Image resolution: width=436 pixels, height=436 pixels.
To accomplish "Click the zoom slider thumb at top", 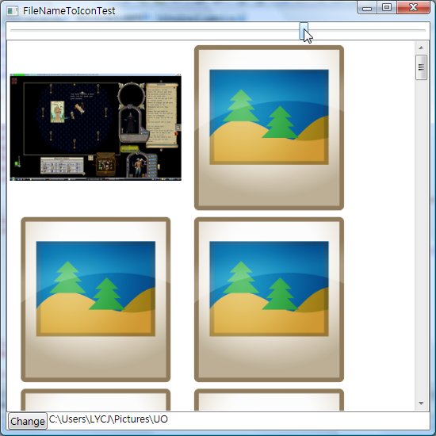I will (x=304, y=31).
